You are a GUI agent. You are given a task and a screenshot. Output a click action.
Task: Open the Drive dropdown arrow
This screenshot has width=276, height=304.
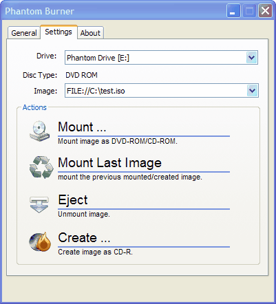tap(251, 58)
